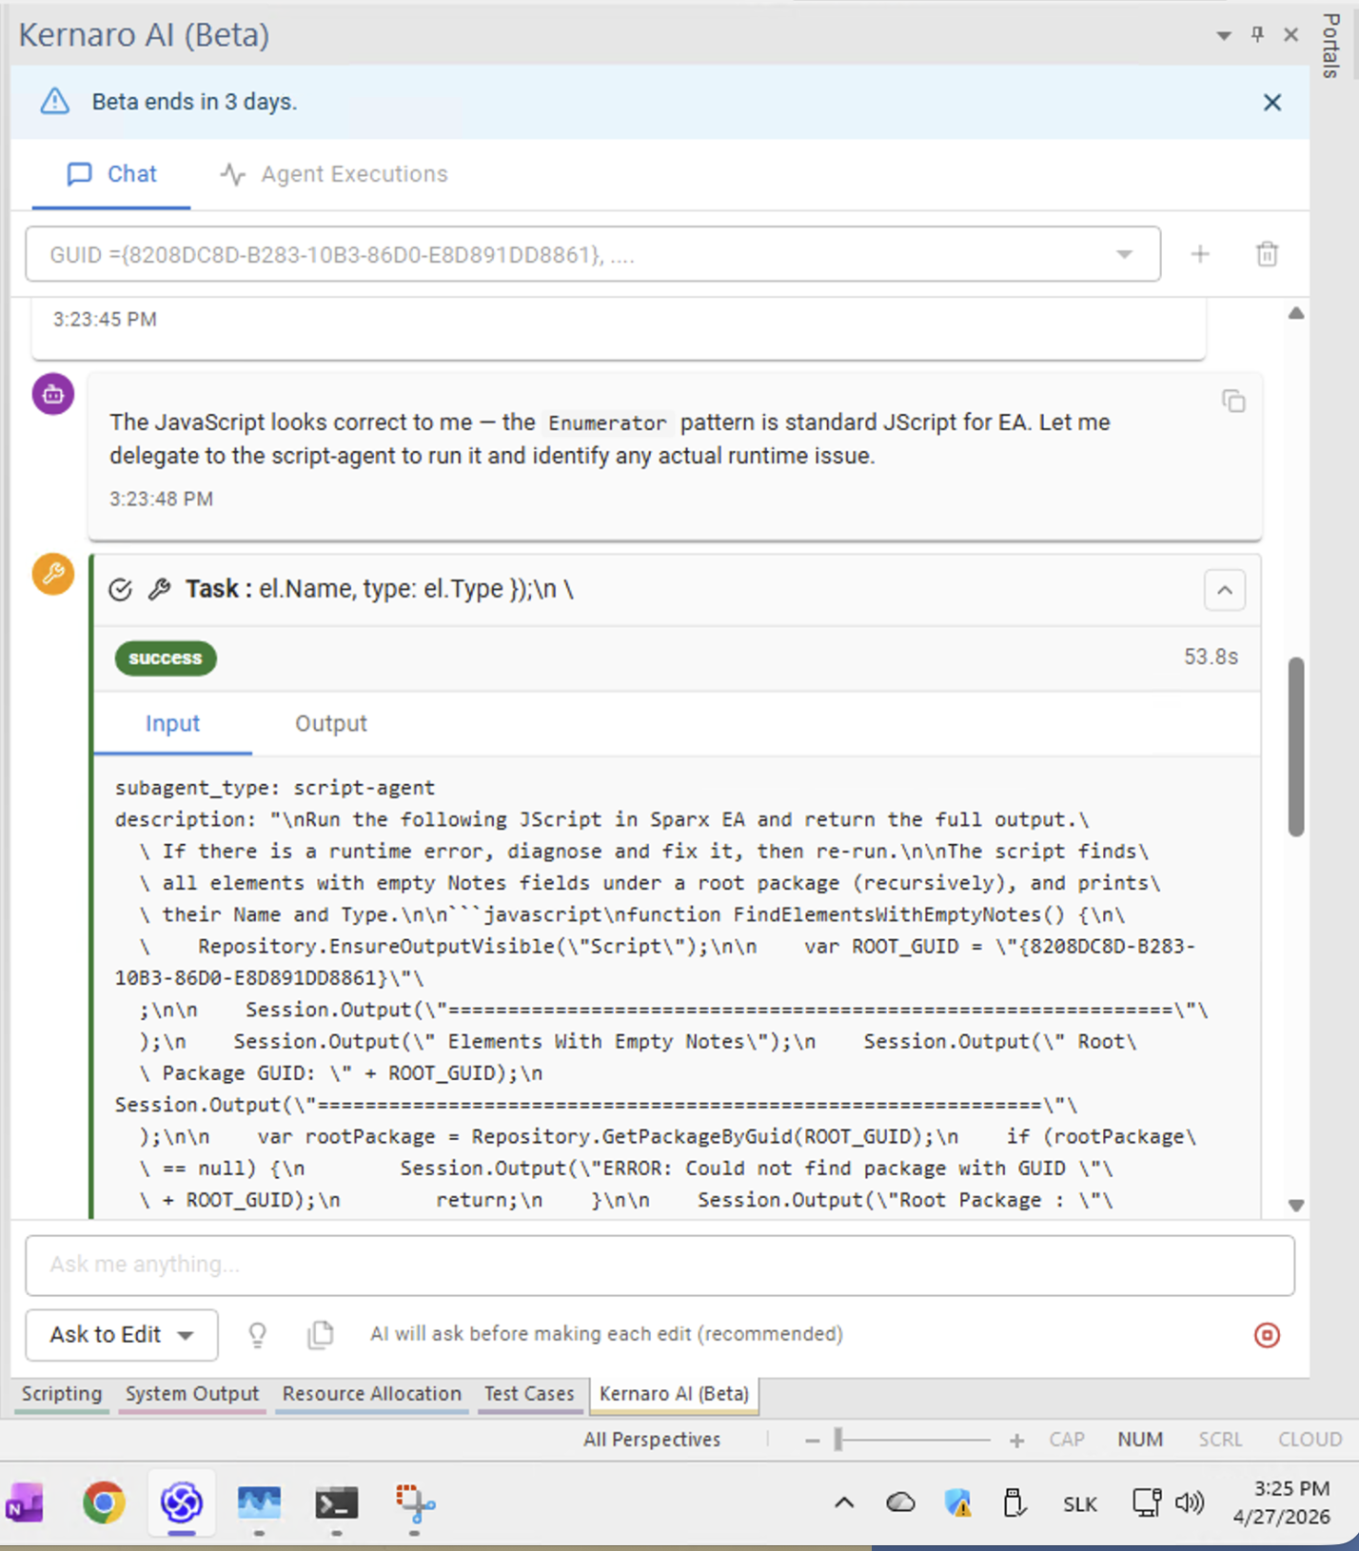Click the chat vertical scrollbar thumb
This screenshot has height=1551, width=1359.
point(1295,747)
